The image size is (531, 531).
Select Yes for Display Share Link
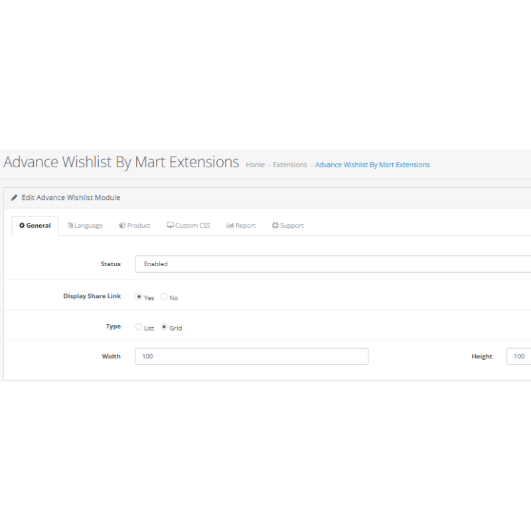click(x=139, y=297)
